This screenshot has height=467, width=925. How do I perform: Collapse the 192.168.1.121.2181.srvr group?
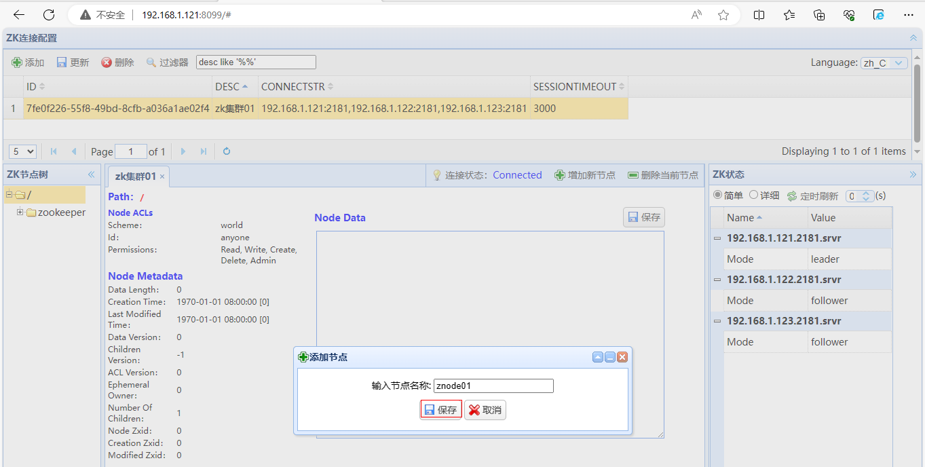tap(717, 238)
